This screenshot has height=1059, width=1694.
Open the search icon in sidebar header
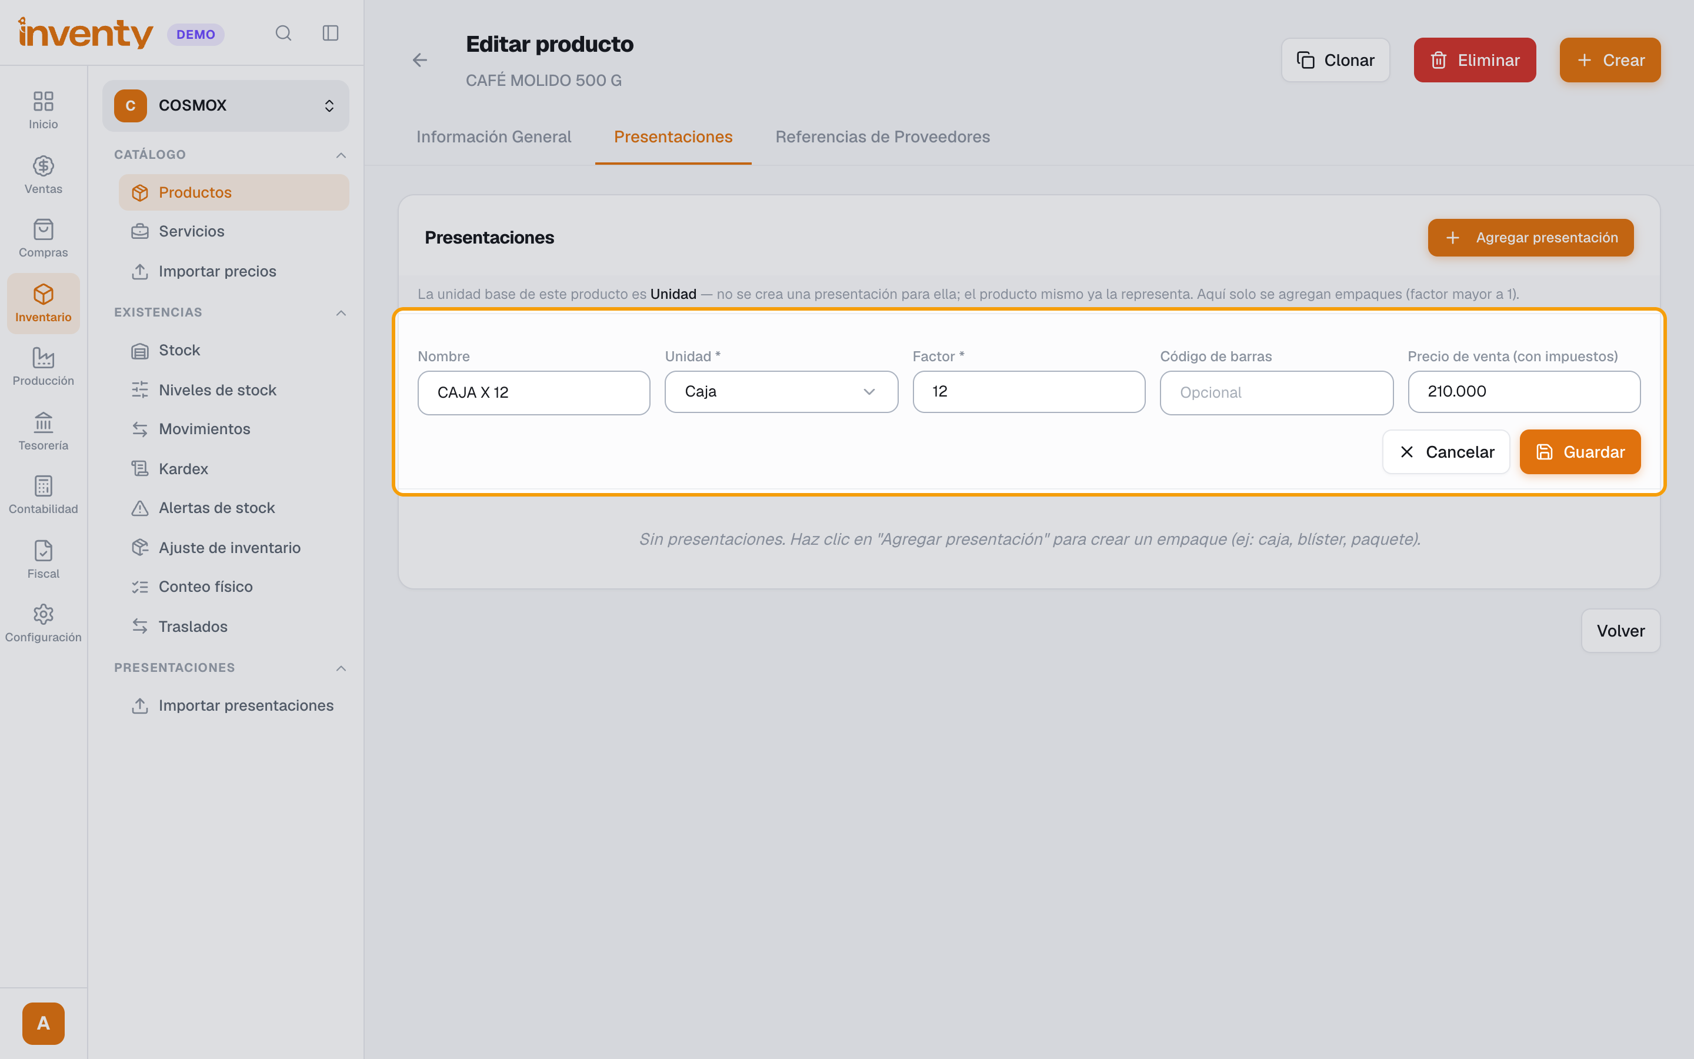[283, 33]
